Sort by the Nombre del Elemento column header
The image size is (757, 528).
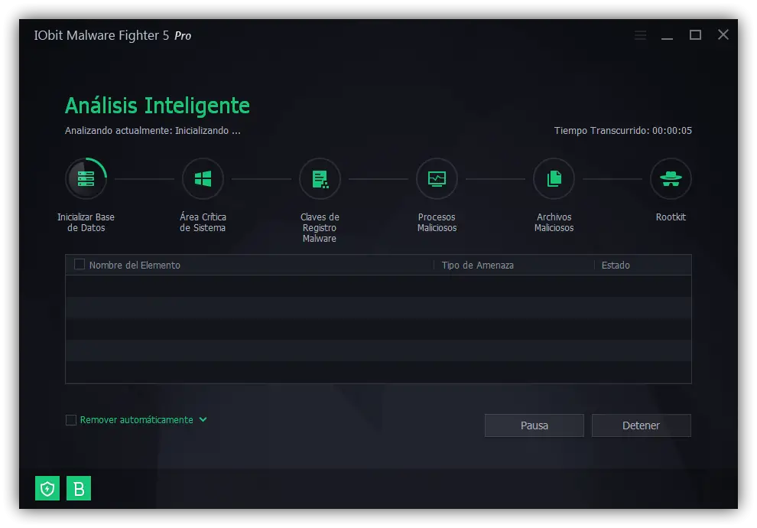[135, 266]
